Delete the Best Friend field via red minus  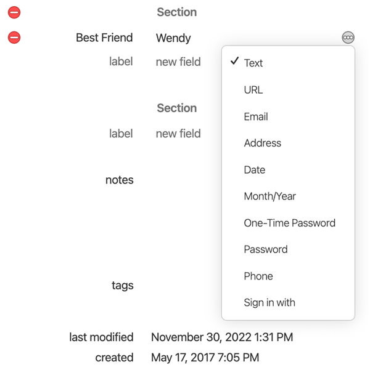(x=14, y=38)
